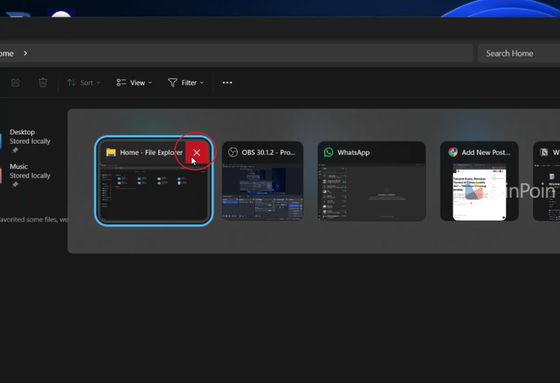This screenshot has height=383, width=560.
Task: Click the OBS Studio icon on the OBS thumbnail
Action: (233, 152)
